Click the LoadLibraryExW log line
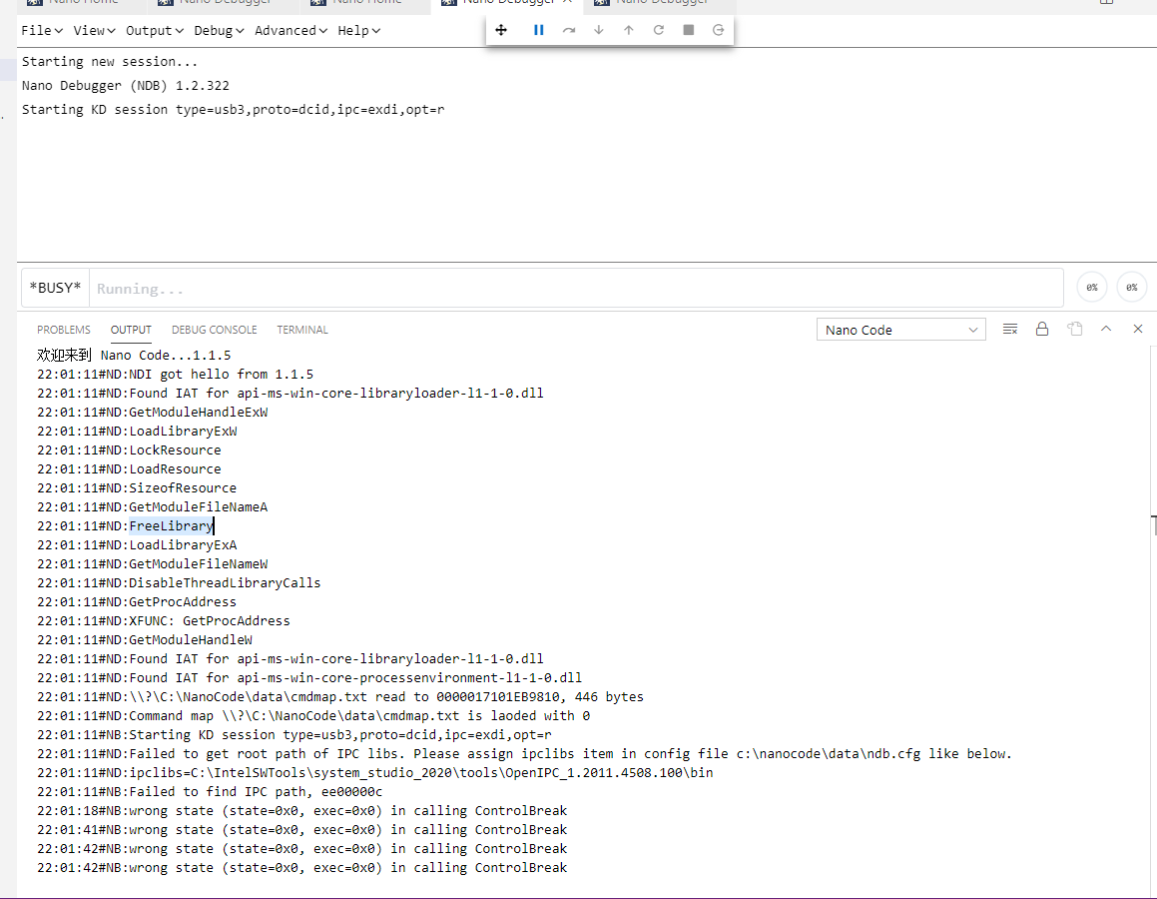Viewport: 1157px width, 899px height. tap(137, 432)
